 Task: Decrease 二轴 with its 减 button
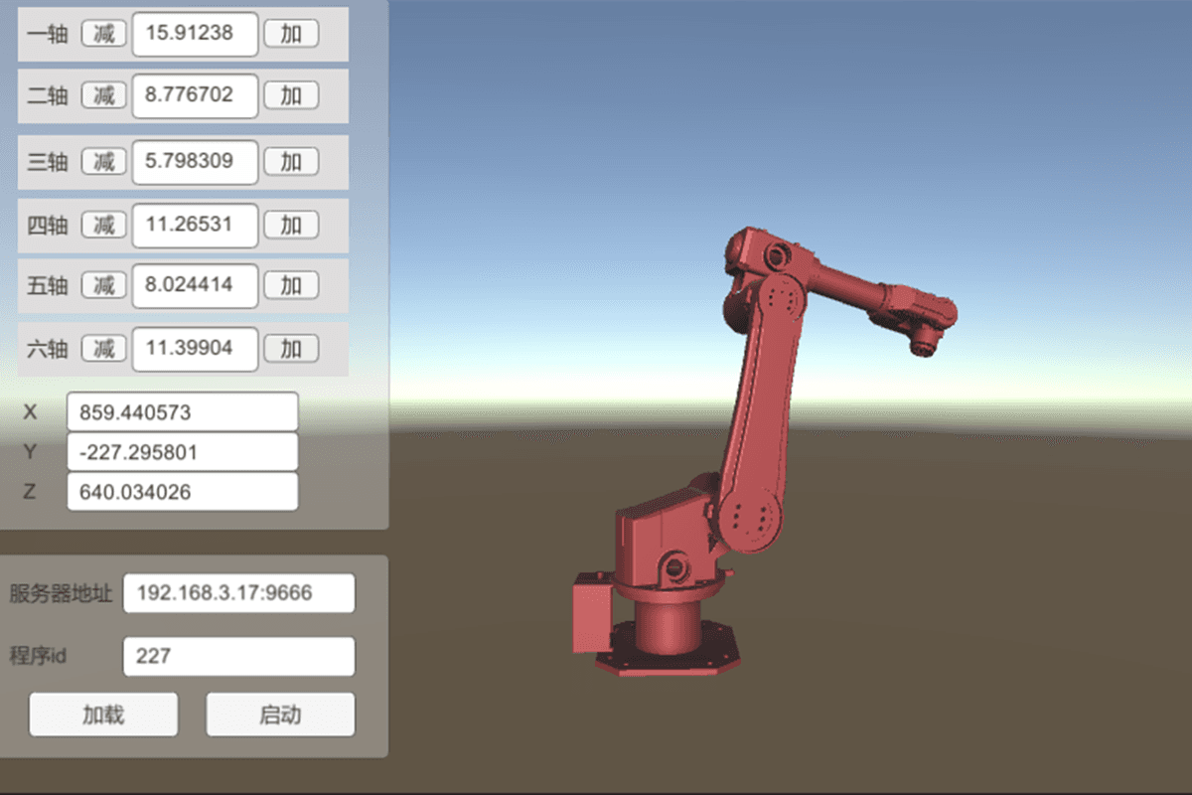point(103,95)
